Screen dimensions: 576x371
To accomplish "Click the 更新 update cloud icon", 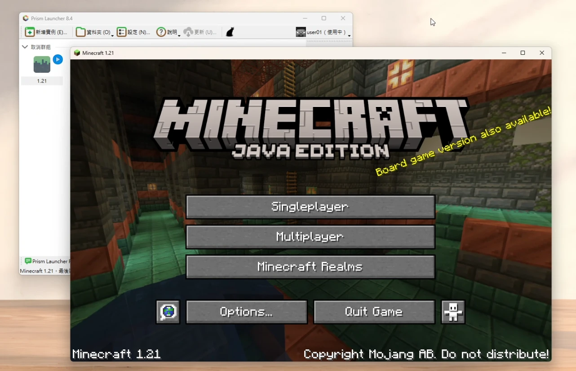I will (188, 32).
